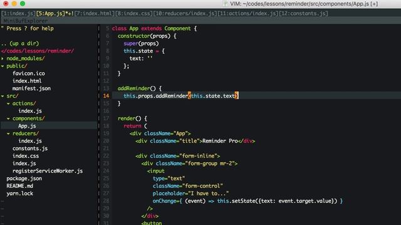This screenshot has height=225, width=401.
Task: Open constants.js in the tree
Action: pyautogui.click(x=30, y=149)
